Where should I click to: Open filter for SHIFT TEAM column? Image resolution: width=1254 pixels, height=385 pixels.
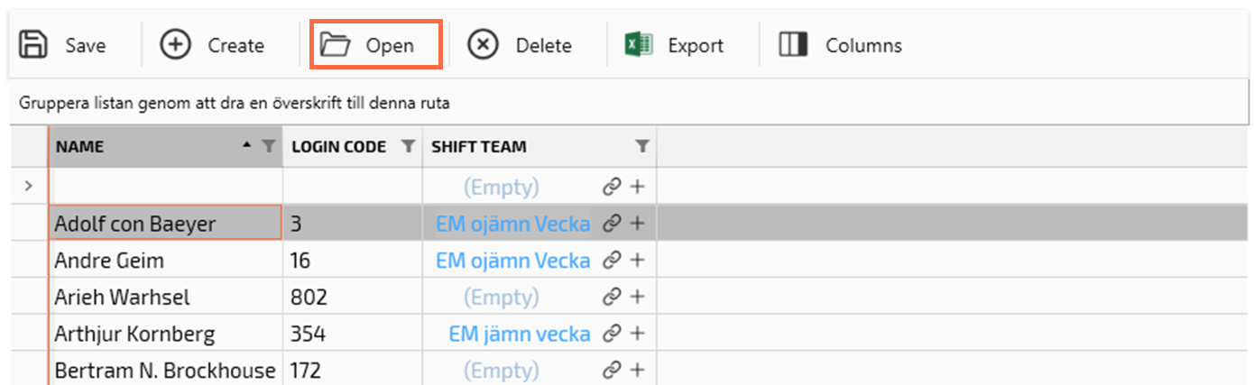(x=641, y=146)
